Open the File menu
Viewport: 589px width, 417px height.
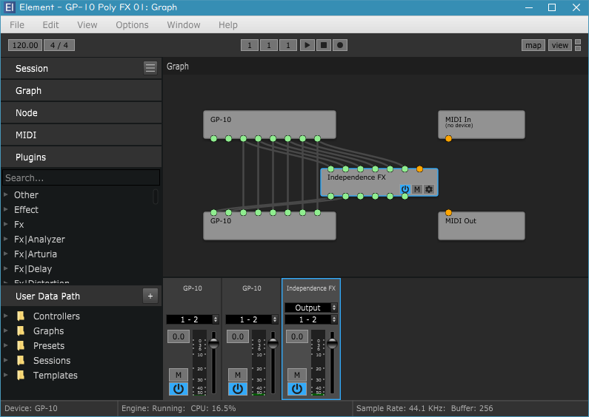click(17, 24)
